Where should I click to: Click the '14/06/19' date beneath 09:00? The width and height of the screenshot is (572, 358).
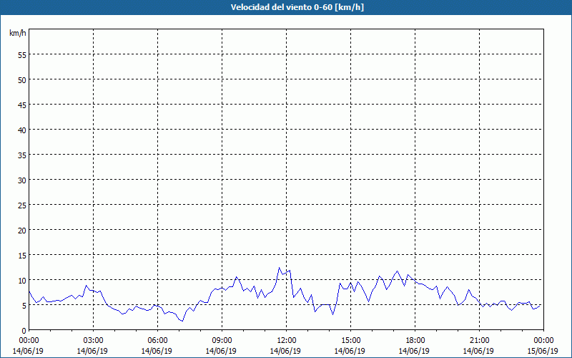(221, 351)
